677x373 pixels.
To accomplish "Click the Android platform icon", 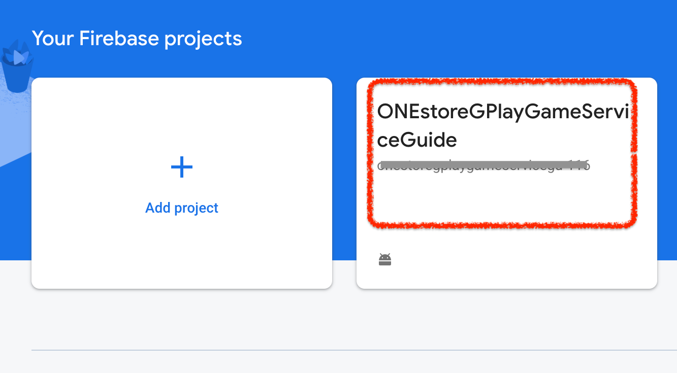I will pos(385,260).
